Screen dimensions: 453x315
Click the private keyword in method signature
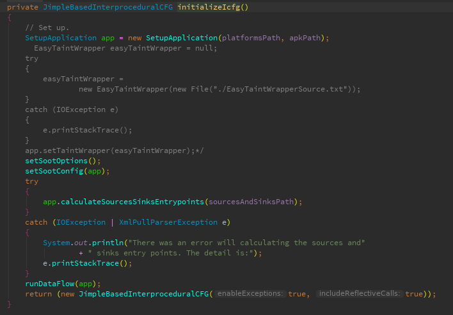click(23, 7)
